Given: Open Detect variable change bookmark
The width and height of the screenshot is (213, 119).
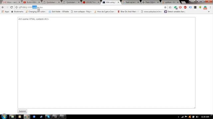Looking at the screenshot, I should [x=175, y=12].
